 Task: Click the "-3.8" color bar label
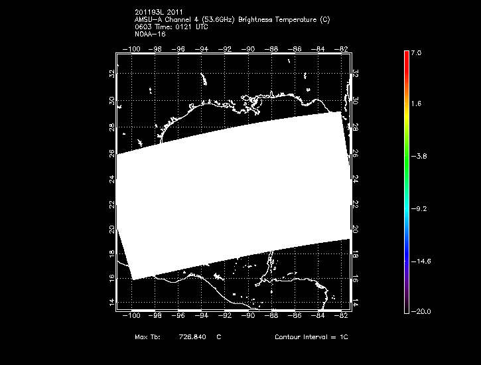(419, 157)
